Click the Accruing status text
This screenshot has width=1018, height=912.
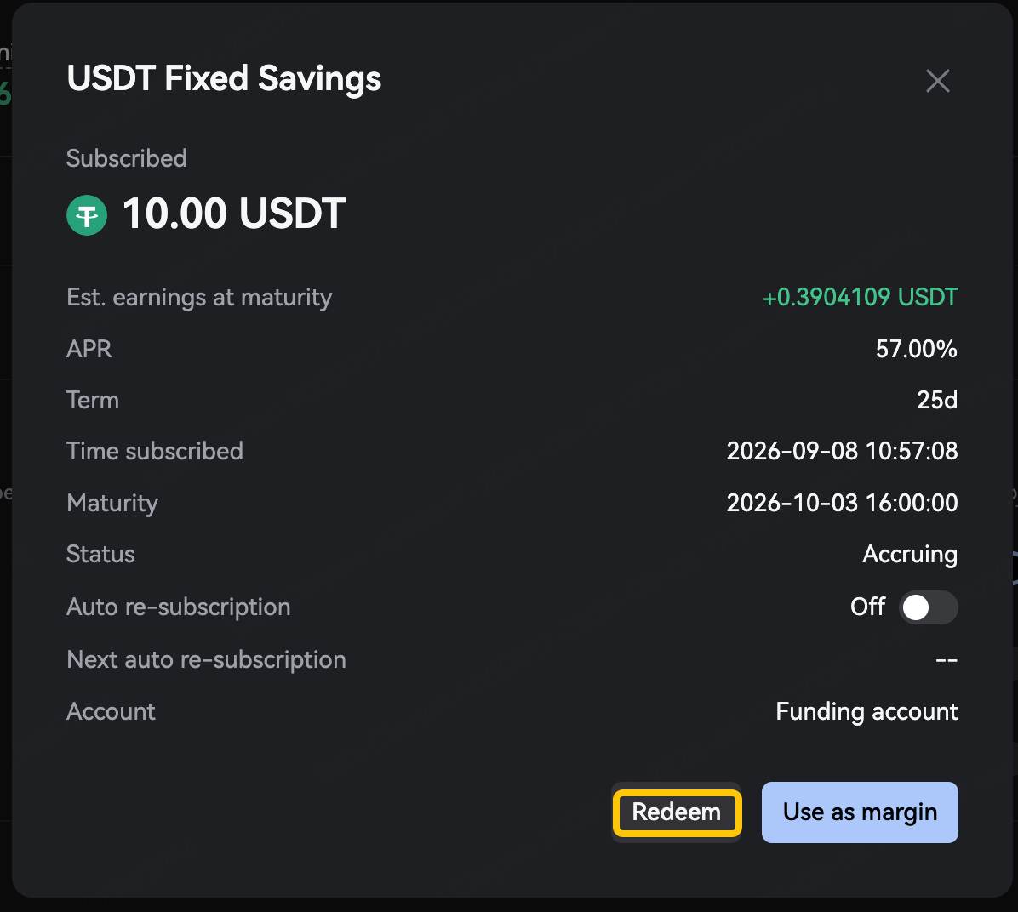click(910, 555)
